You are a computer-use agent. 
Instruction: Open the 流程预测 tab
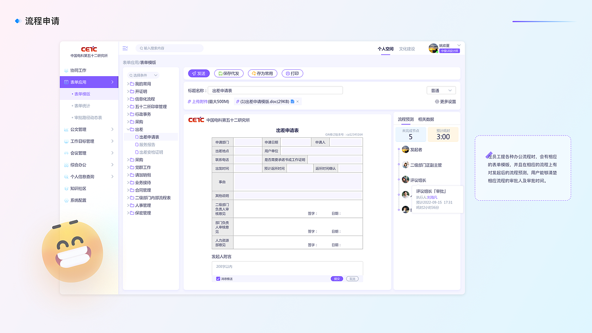point(406,119)
